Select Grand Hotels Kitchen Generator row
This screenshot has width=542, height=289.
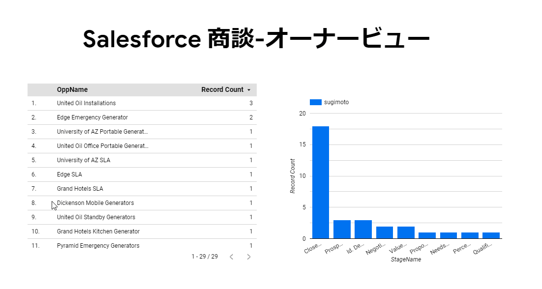(x=142, y=231)
